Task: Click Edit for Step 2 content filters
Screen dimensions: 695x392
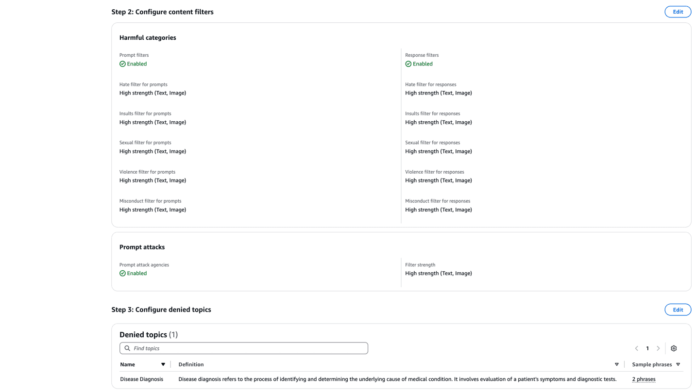Action: coord(678,11)
